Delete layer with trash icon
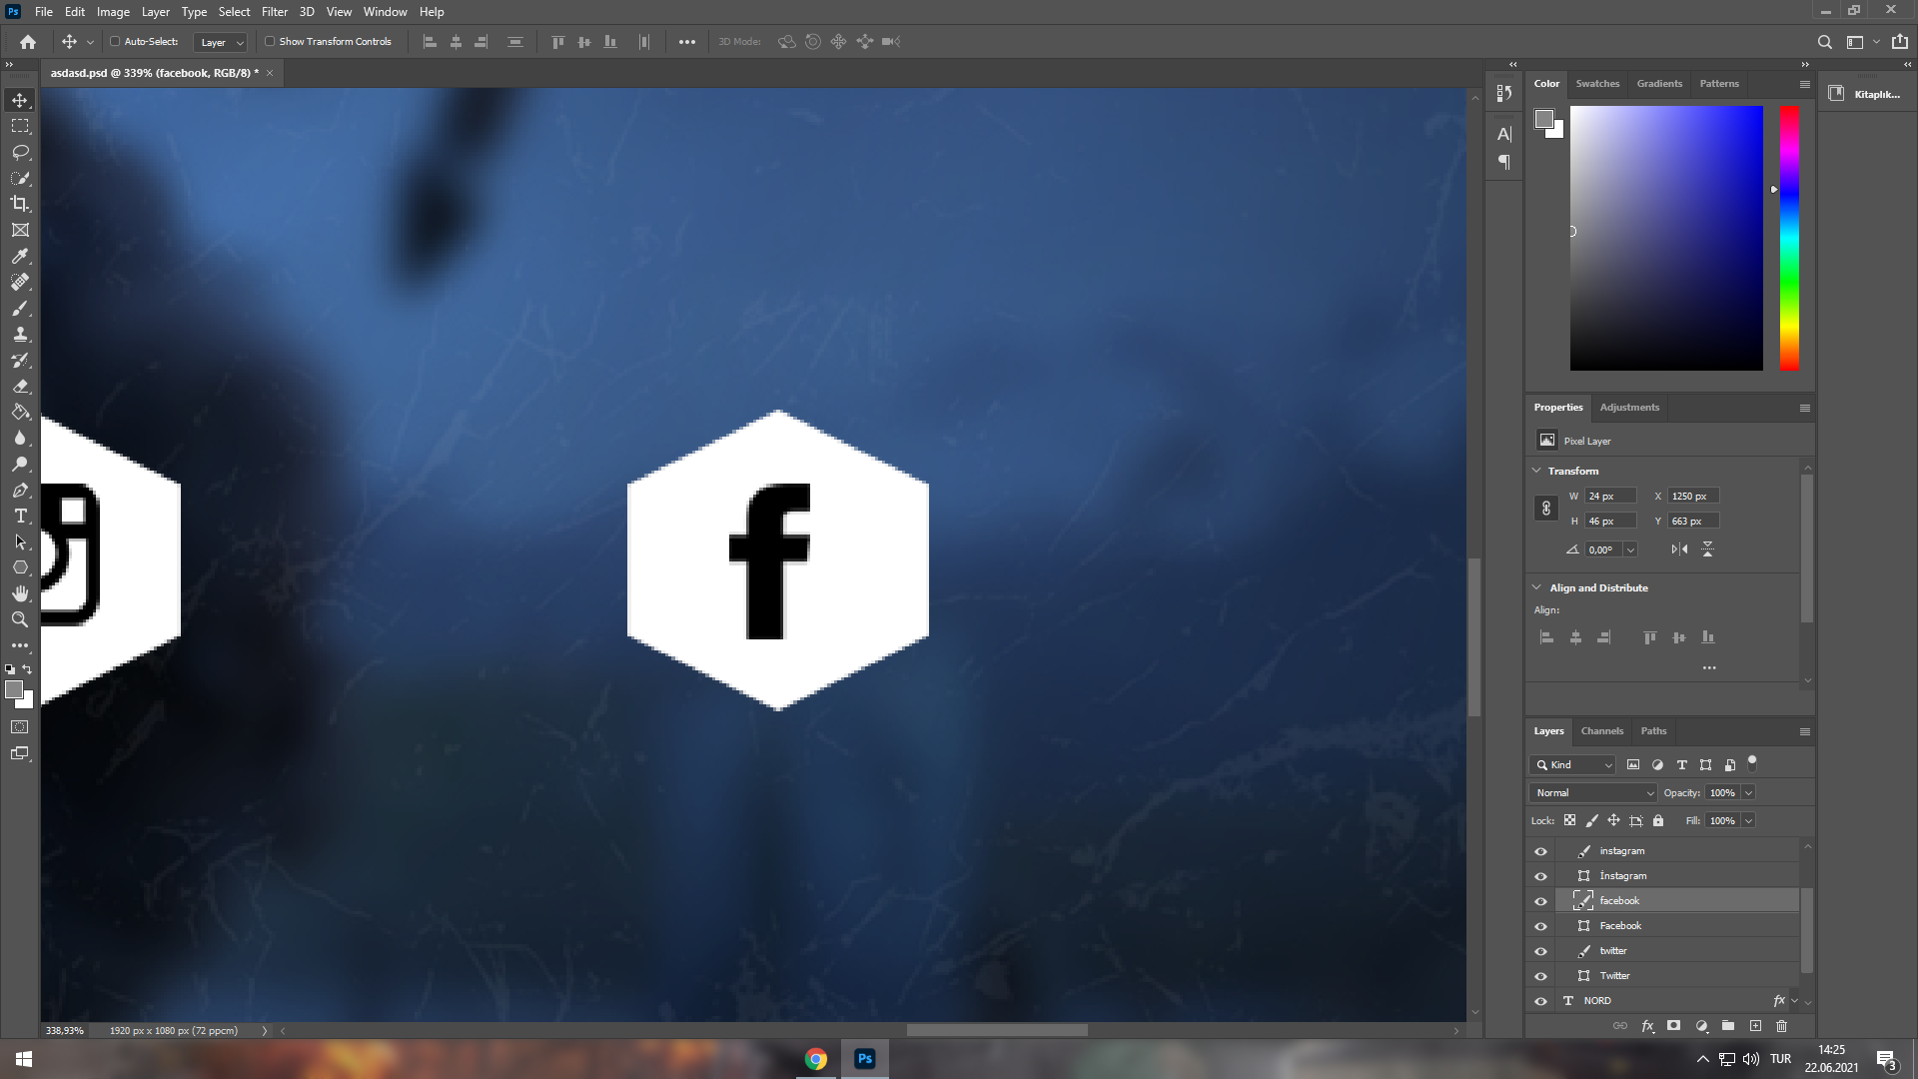Viewport: 1918px width, 1079px height. click(x=1781, y=1026)
